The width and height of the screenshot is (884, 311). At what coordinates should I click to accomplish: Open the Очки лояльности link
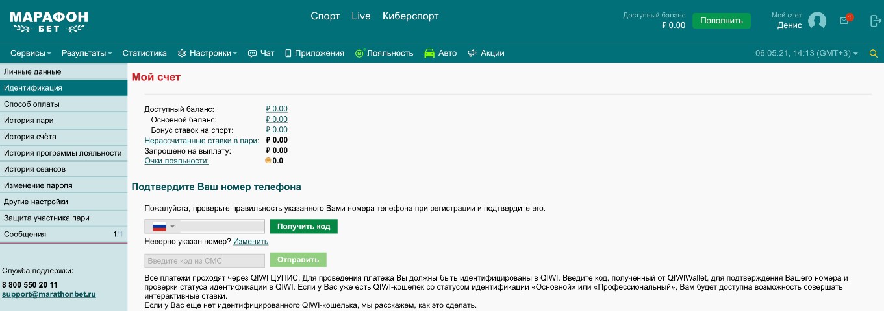point(177,161)
